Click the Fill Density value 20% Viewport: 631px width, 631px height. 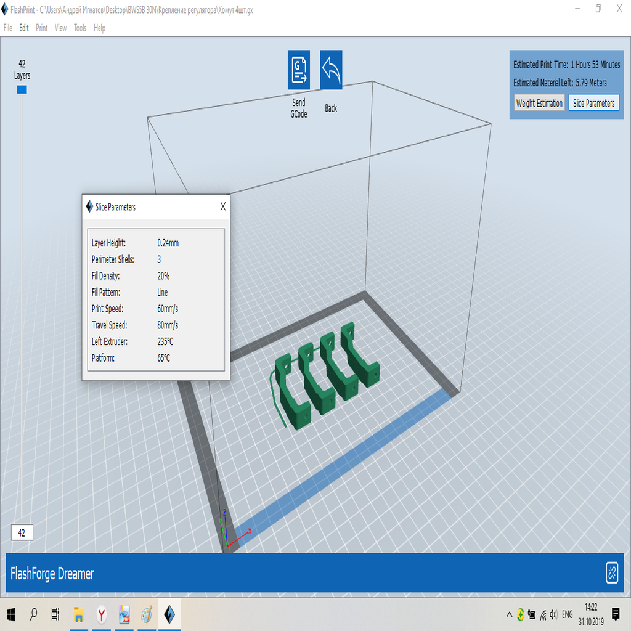point(163,276)
